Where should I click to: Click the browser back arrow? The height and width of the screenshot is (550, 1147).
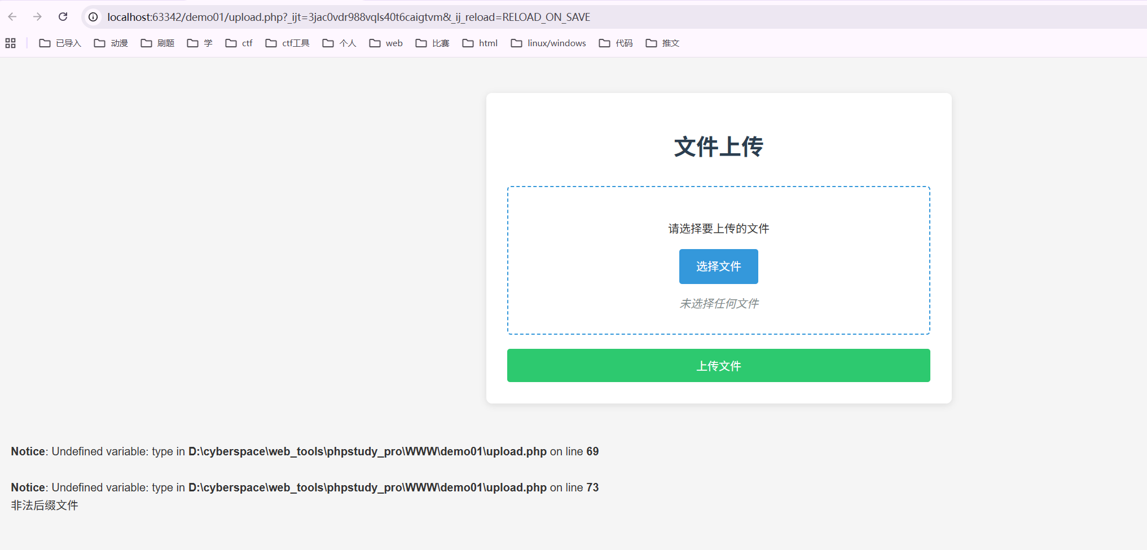[12, 17]
